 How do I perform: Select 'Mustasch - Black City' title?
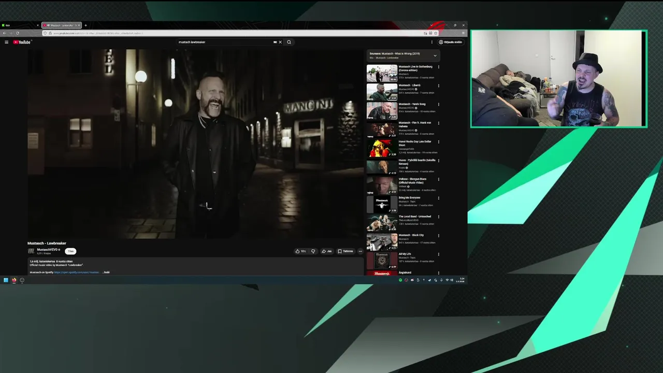pyautogui.click(x=411, y=235)
